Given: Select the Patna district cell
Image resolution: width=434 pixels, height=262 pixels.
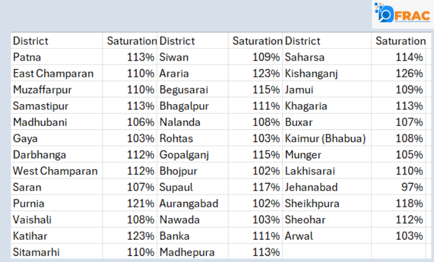Looking at the screenshot, I should [x=27, y=57].
